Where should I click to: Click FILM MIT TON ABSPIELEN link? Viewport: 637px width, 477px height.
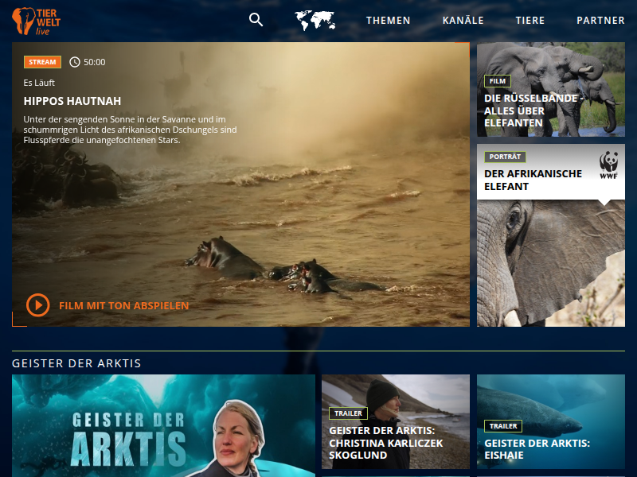tap(123, 305)
